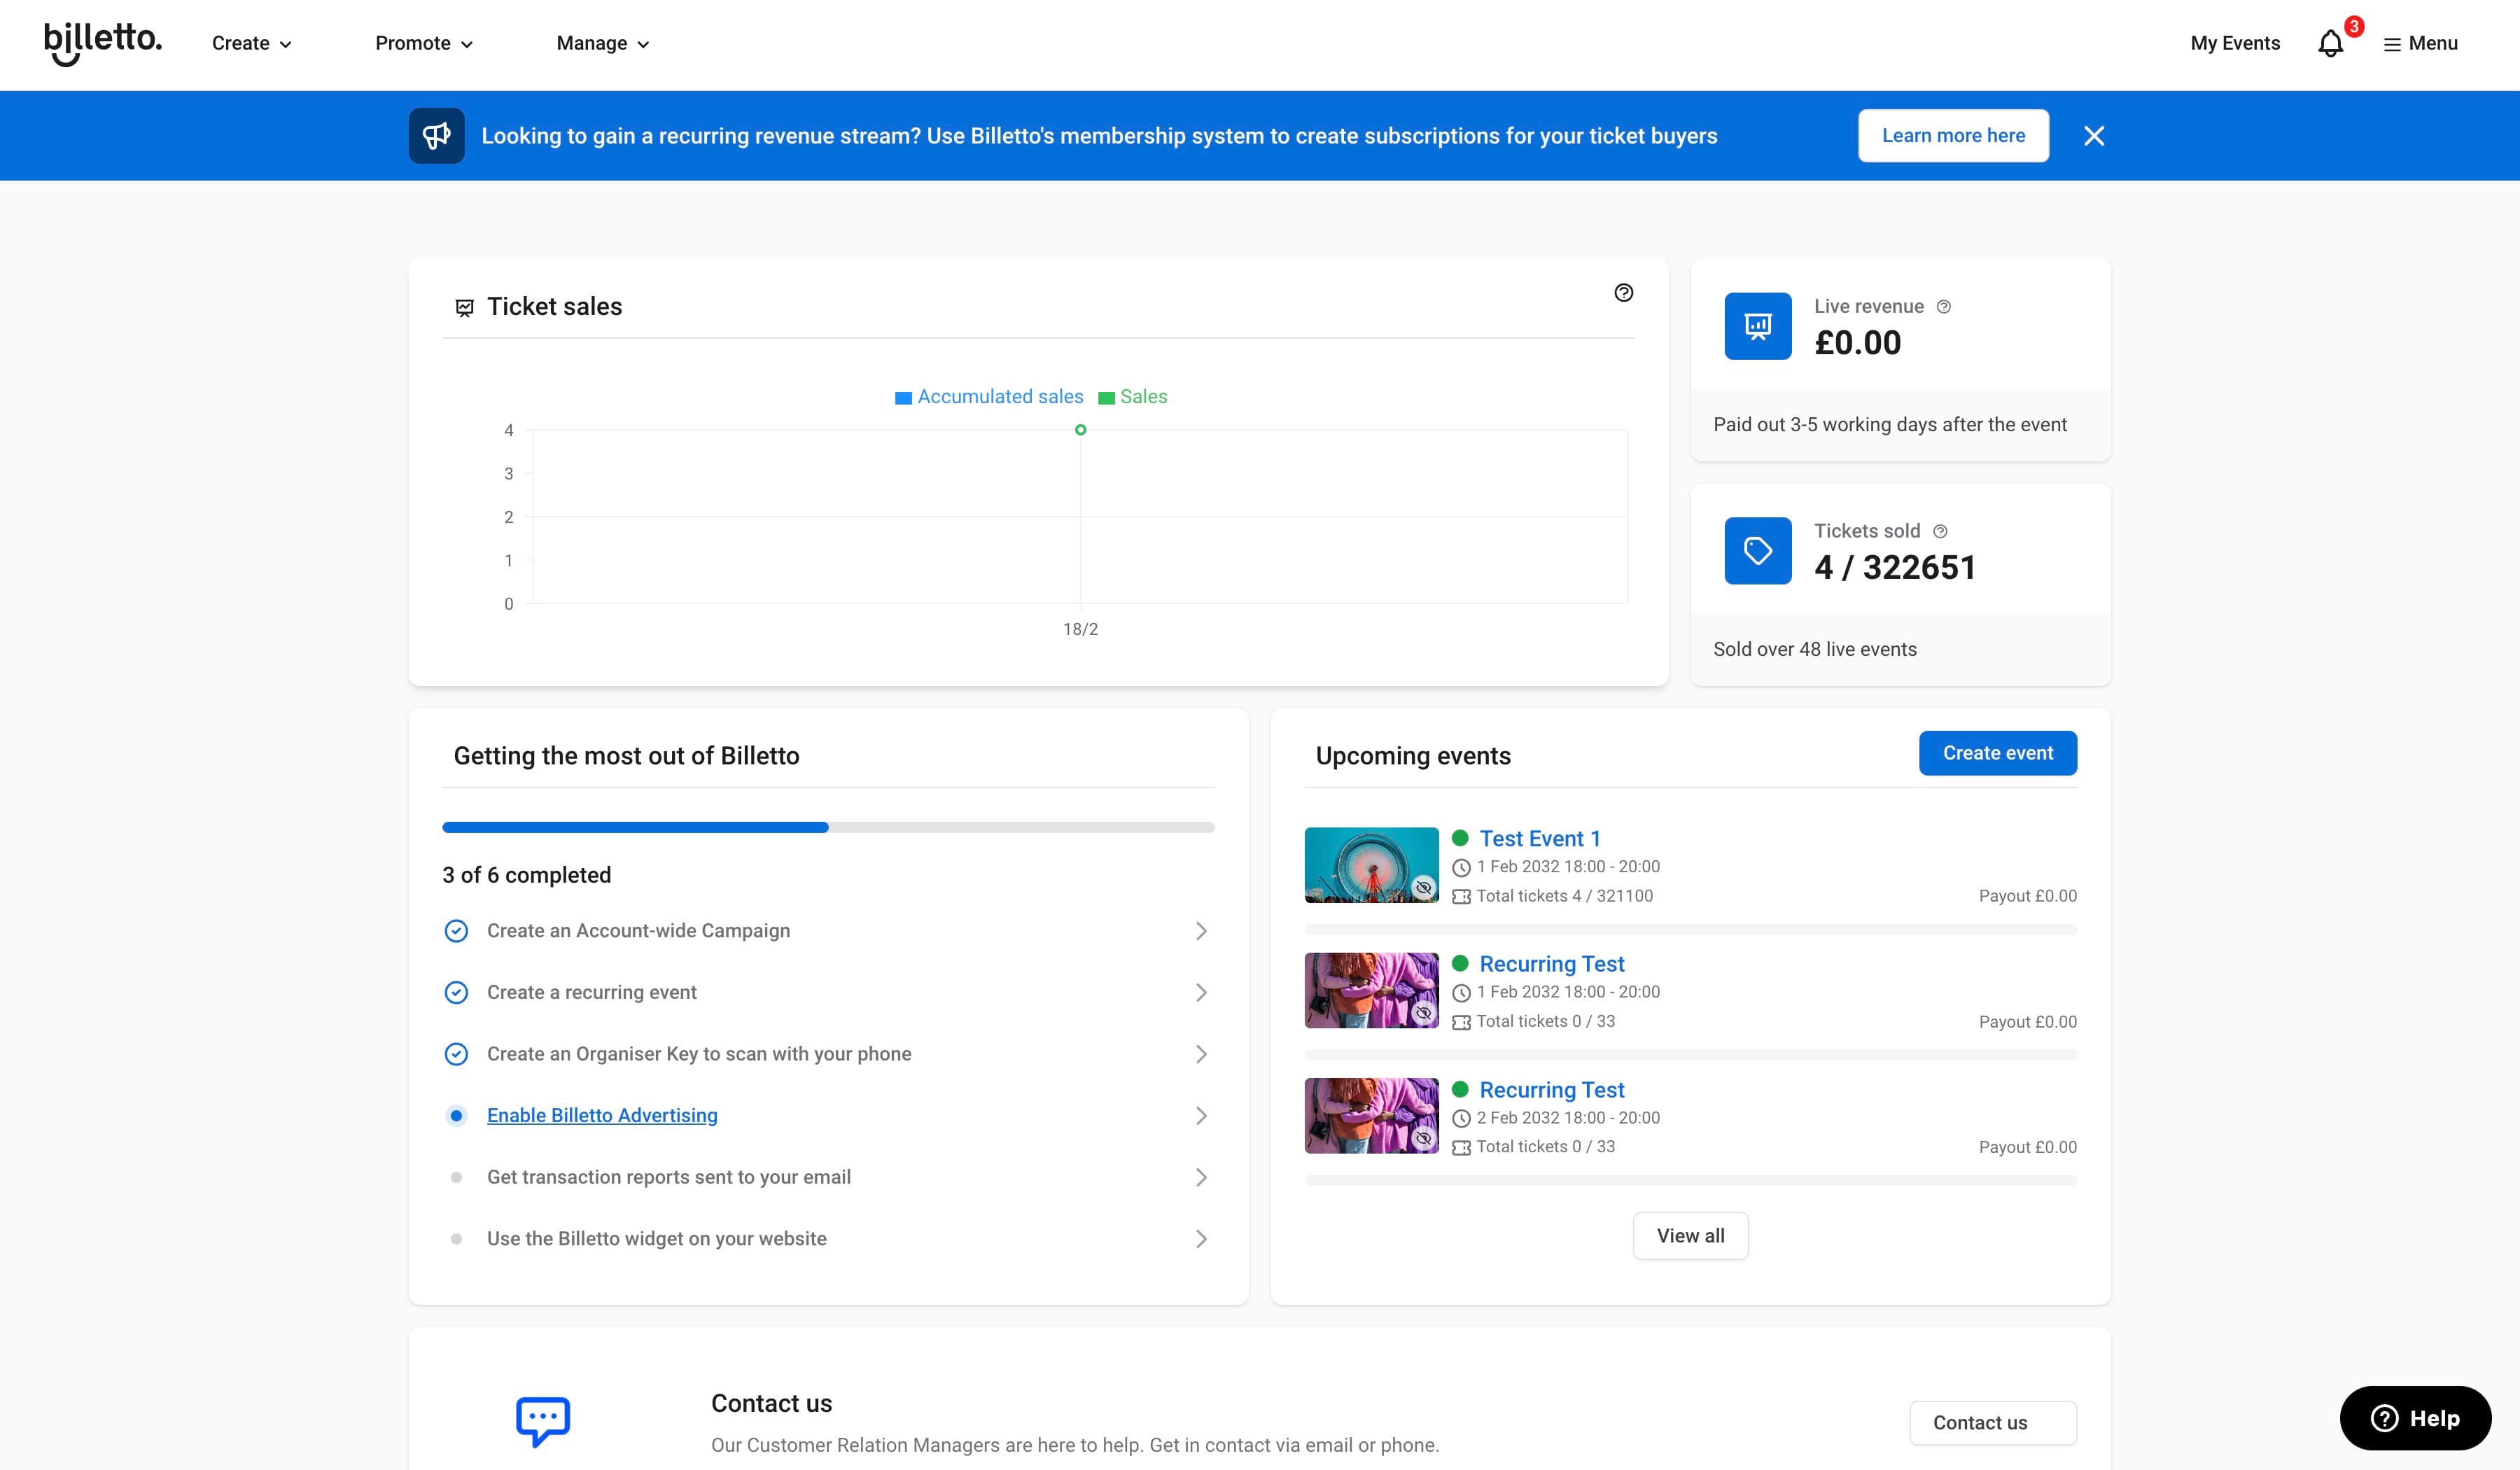This screenshot has width=2520, height=1470.
Task: Click the megaphone icon in the banner
Action: point(436,135)
